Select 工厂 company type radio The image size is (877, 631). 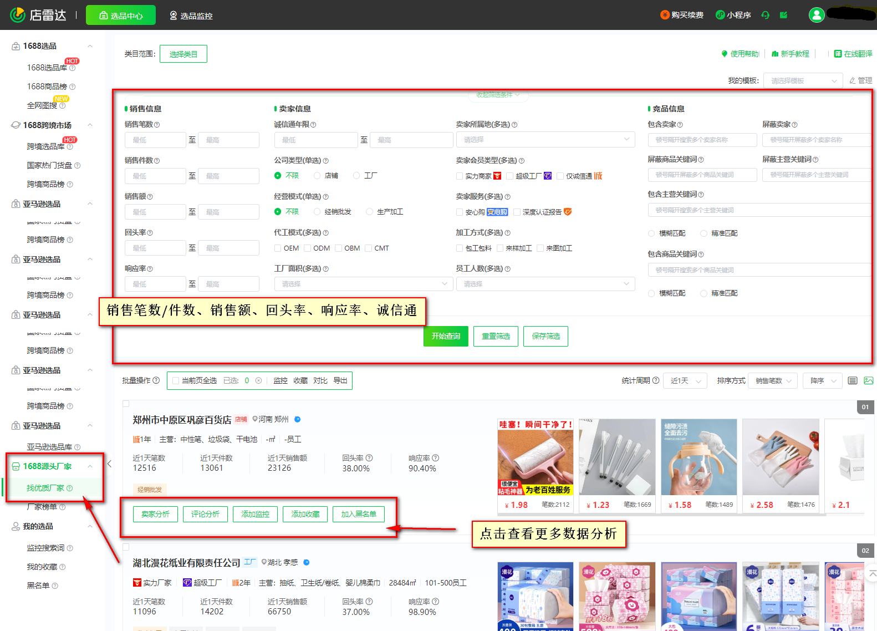(x=356, y=176)
